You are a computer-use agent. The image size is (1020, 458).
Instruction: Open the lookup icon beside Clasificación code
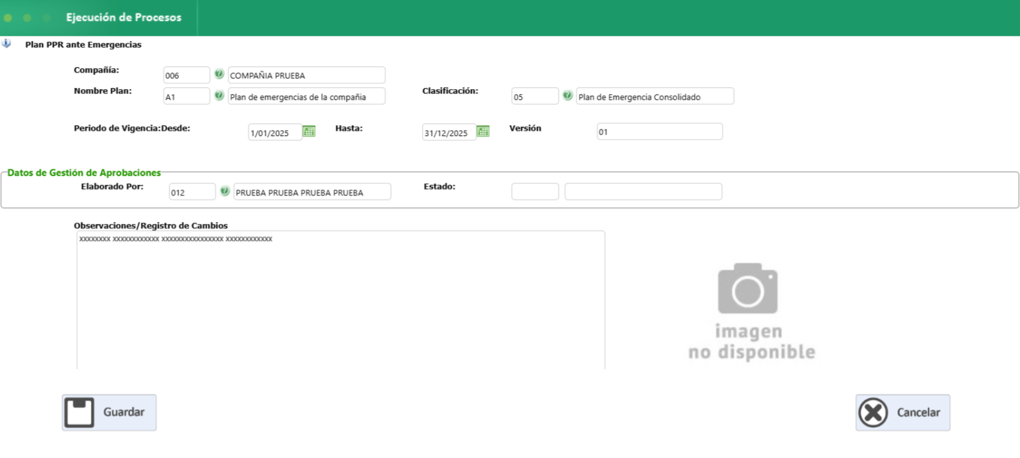[568, 96]
